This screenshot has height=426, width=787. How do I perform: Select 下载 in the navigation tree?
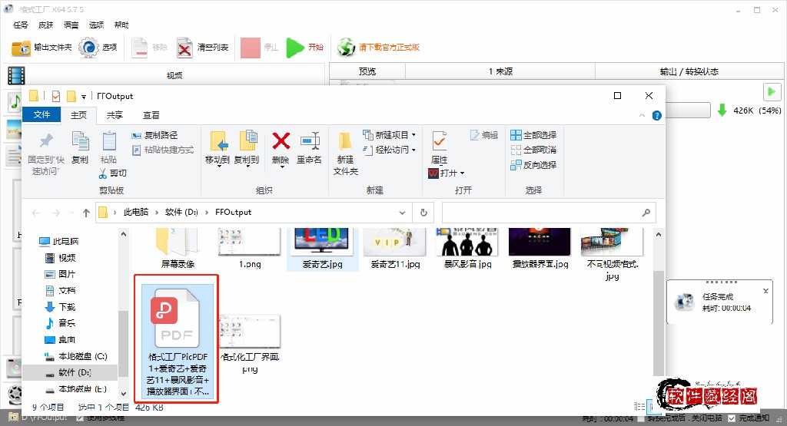(x=61, y=307)
